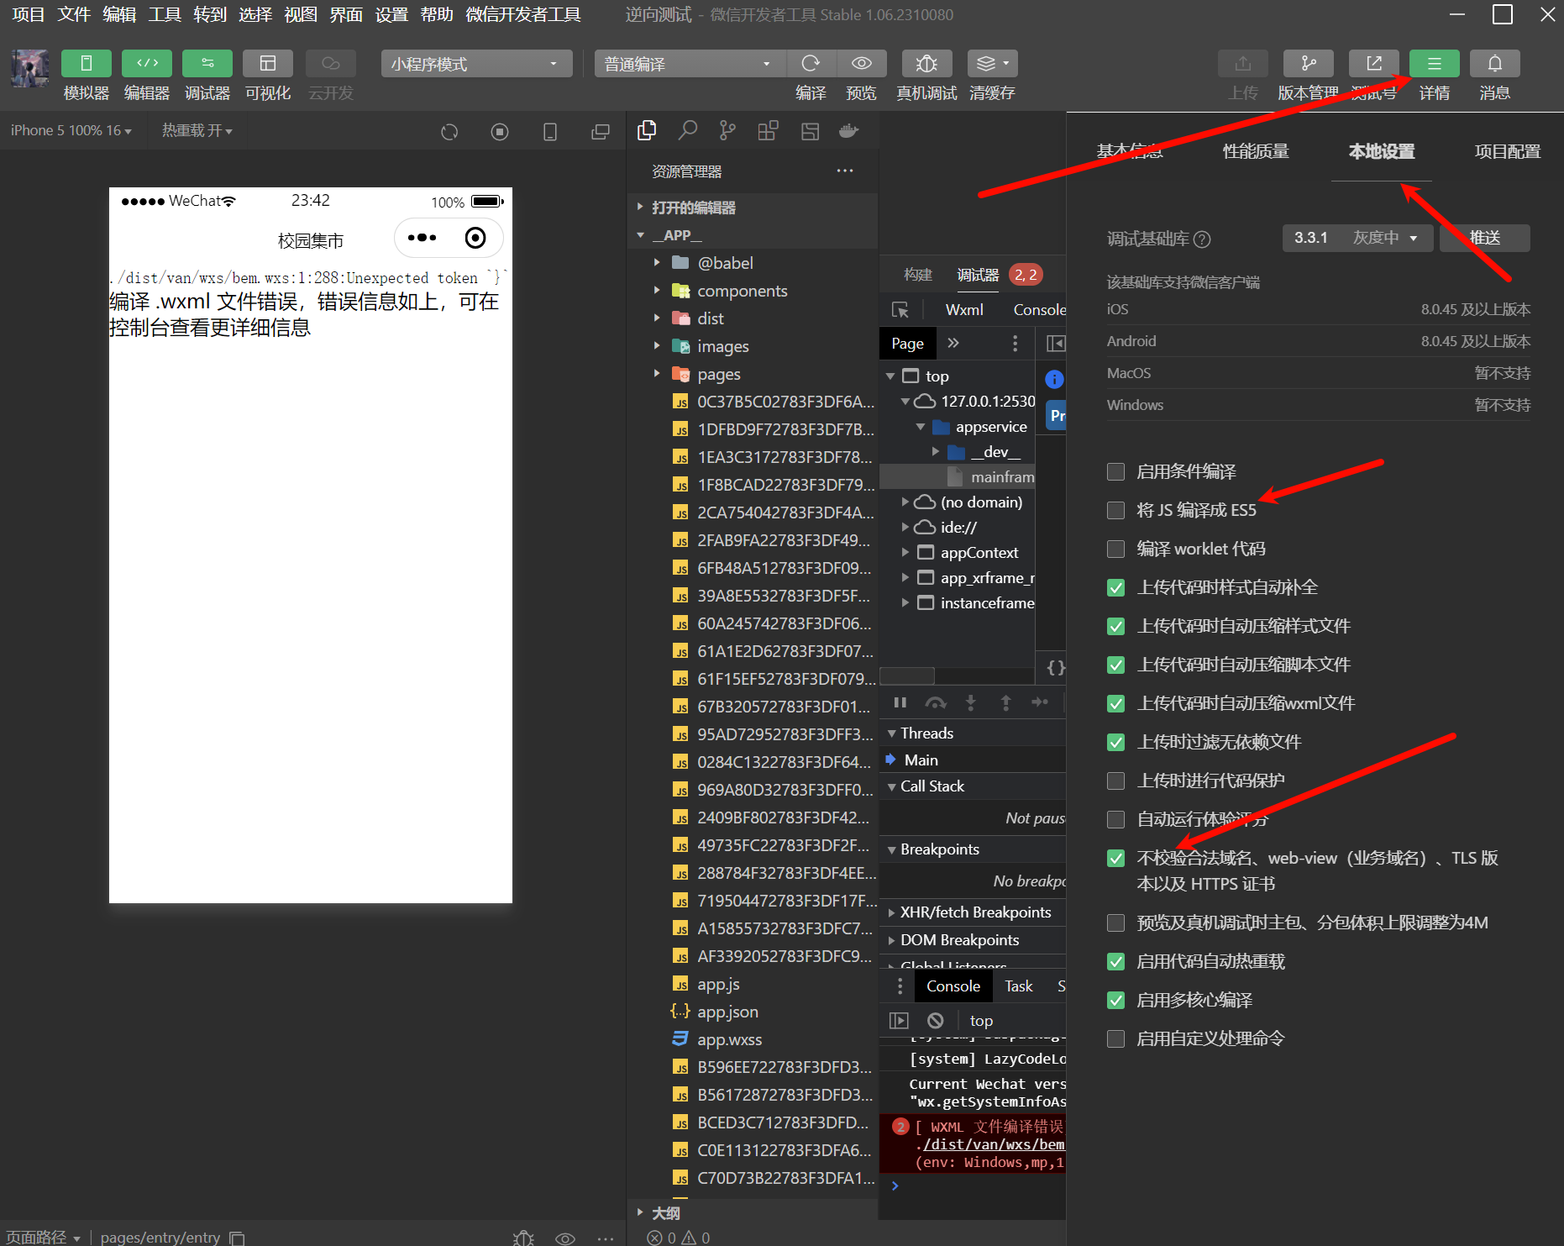Enable code protection on upload (代码保护)
Image resolution: width=1564 pixels, height=1246 pixels.
point(1115,781)
